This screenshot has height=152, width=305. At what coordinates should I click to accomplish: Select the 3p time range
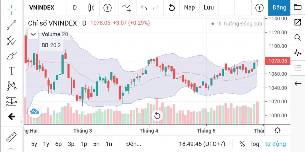pyautogui.click(x=71, y=144)
